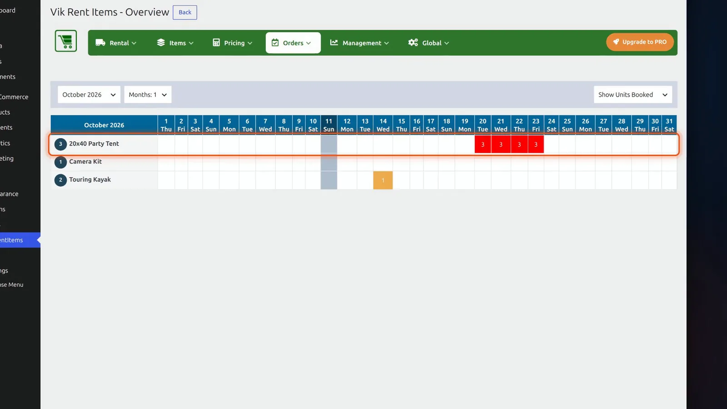Click red booked cell for Party Tent on 23 Fri
Screen dimensions: 727x409
[x=536, y=145]
